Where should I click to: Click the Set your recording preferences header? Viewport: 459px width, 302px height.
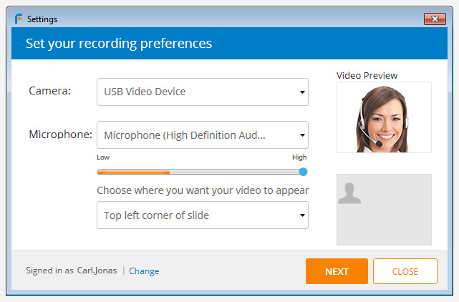[x=119, y=44]
